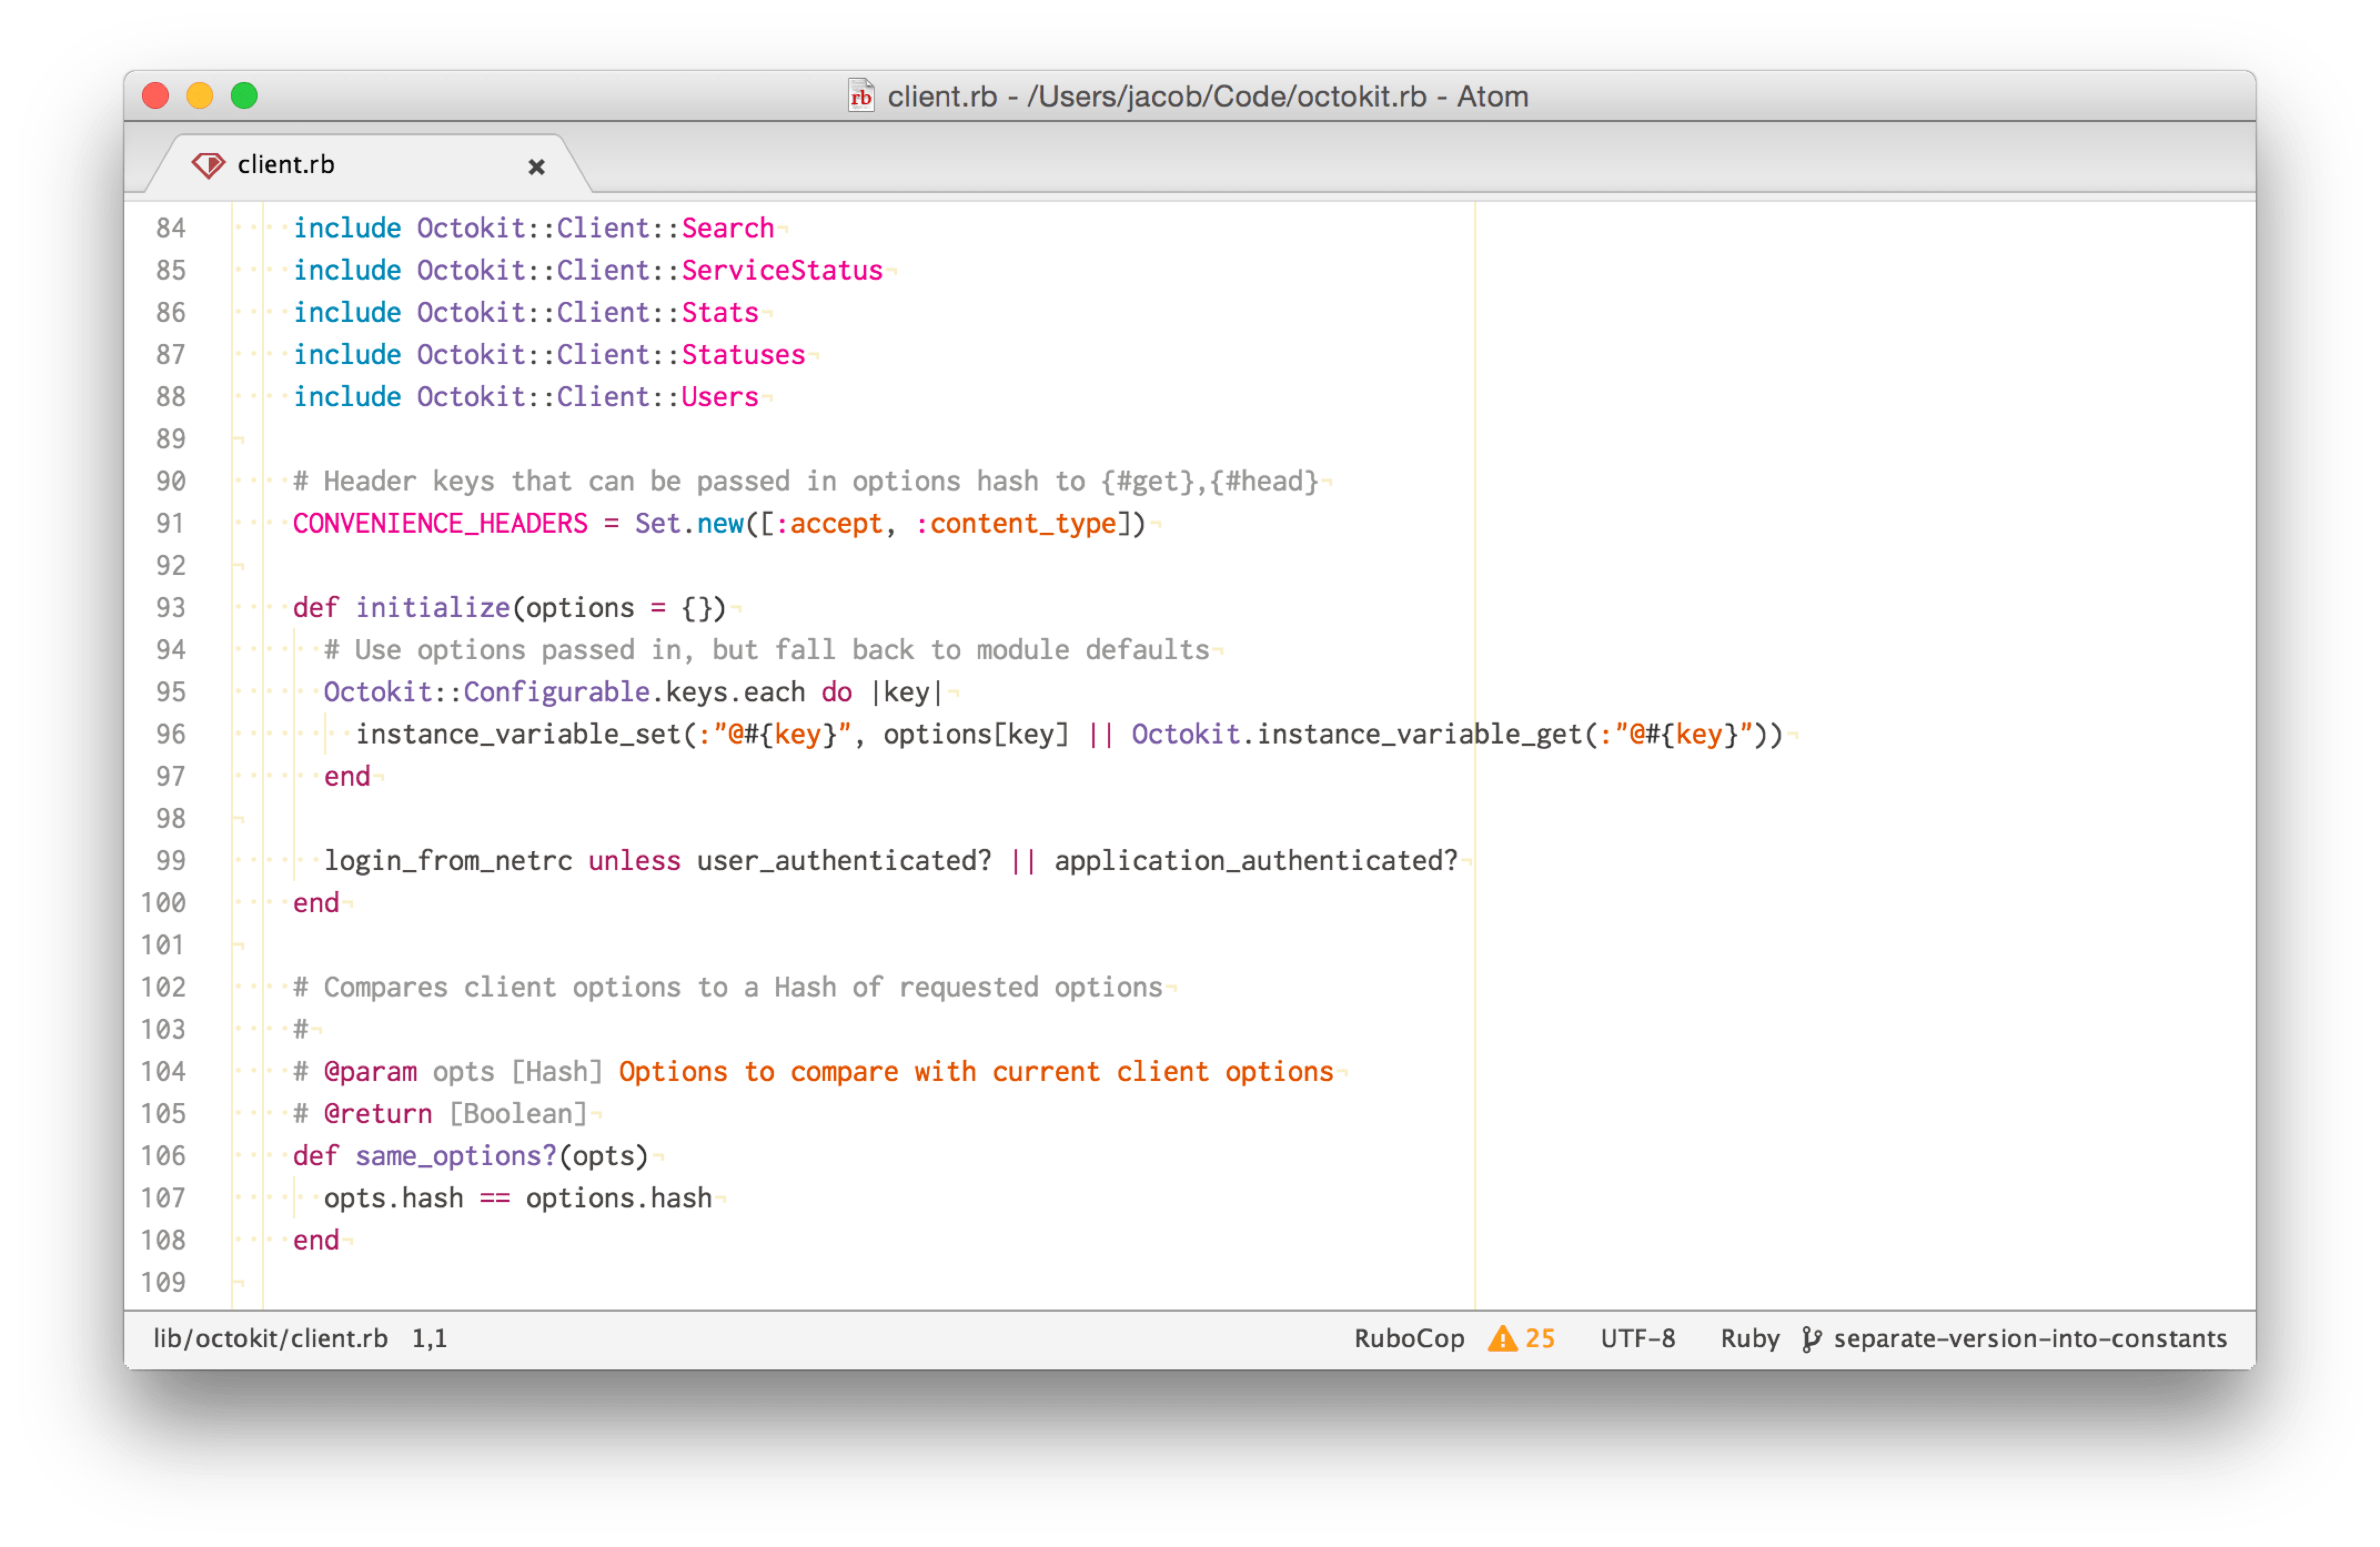Viewport: 2380px width, 1547px height.
Task: Click line number 93 to select that line
Action: [170, 607]
